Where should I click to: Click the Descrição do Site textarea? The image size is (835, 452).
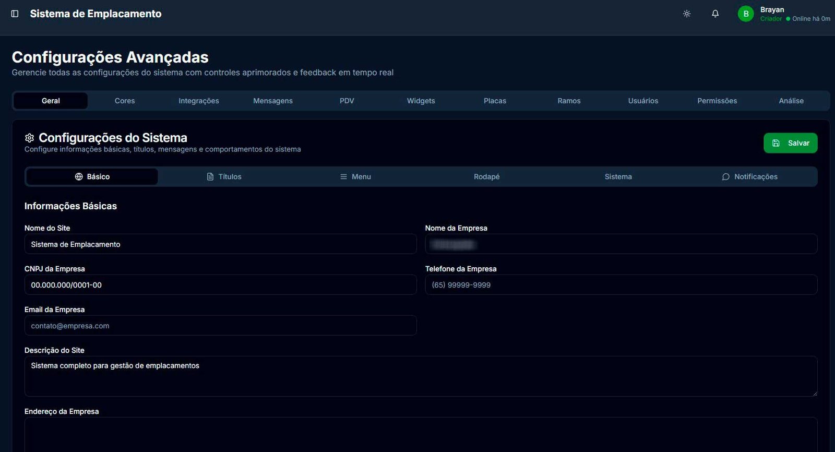click(x=421, y=376)
